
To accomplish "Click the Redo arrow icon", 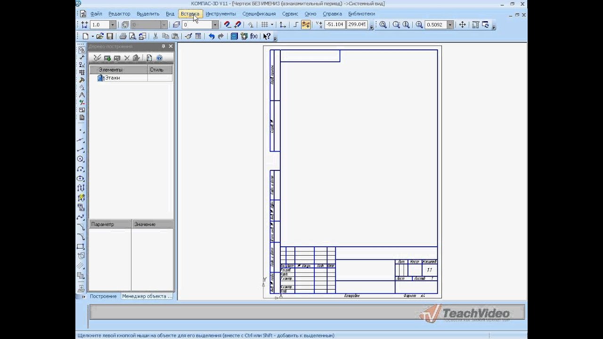I will (x=221, y=36).
